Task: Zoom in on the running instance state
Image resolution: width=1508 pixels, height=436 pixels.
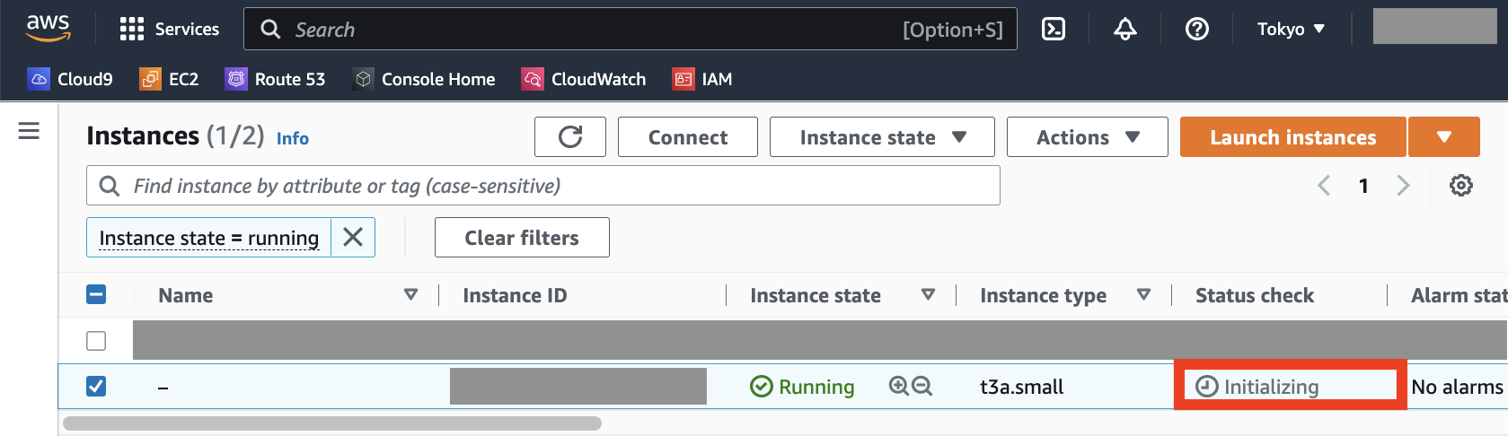Action: [x=898, y=387]
